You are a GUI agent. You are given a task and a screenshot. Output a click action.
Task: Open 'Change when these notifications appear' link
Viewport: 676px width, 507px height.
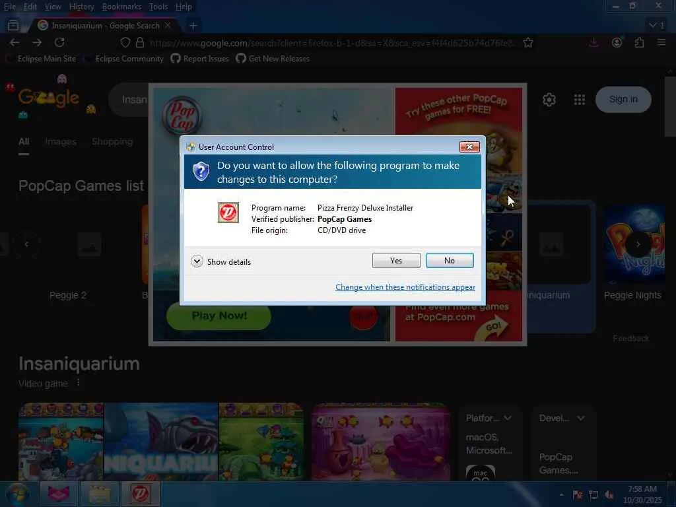tap(405, 287)
